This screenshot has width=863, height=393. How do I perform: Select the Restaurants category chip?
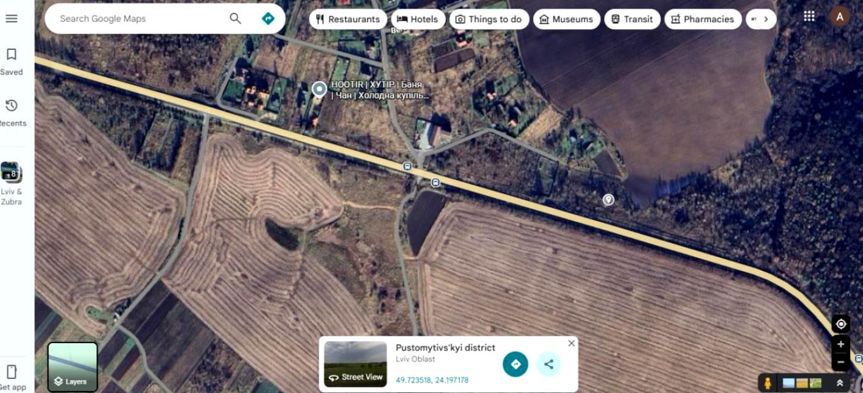[348, 19]
